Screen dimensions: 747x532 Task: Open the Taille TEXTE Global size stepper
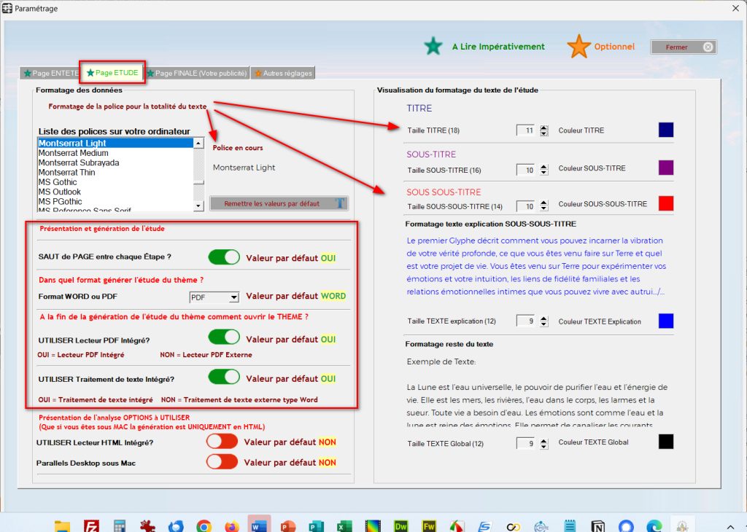tap(543, 442)
